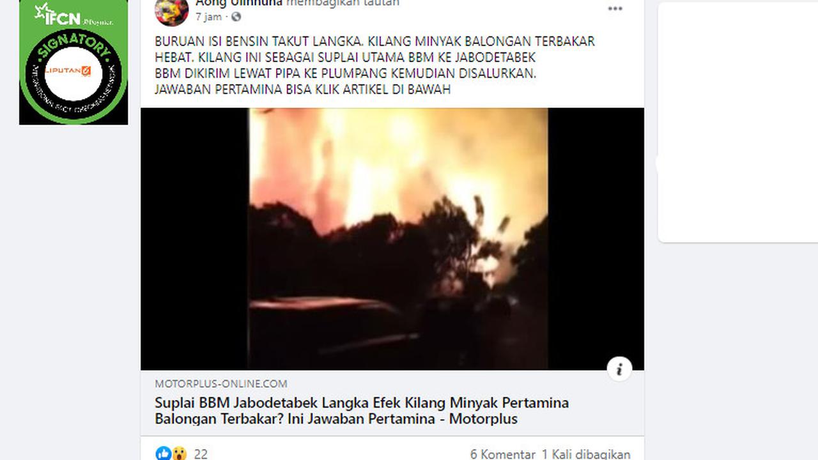Viewport: 818px width, 460px height.
Task: View the '1 Kali dibagikan' shares
Action: click(586, 454)
